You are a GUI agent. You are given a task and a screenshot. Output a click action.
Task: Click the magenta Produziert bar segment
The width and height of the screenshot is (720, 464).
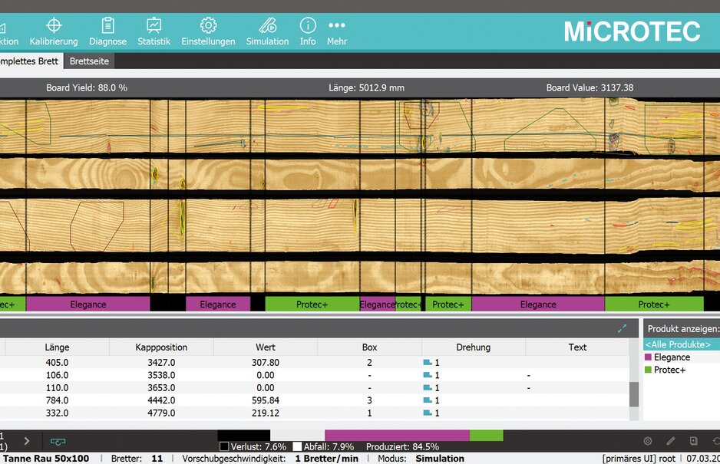(397, 435)
